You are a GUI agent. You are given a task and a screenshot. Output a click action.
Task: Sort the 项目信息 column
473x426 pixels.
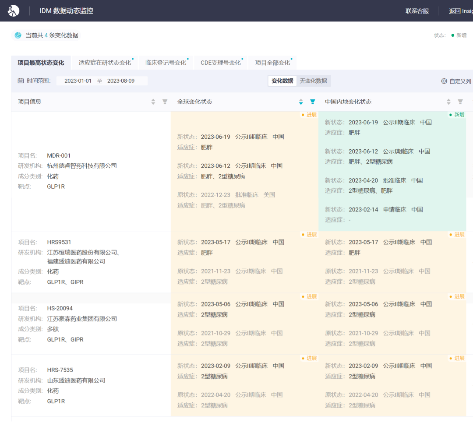(153, 102)
